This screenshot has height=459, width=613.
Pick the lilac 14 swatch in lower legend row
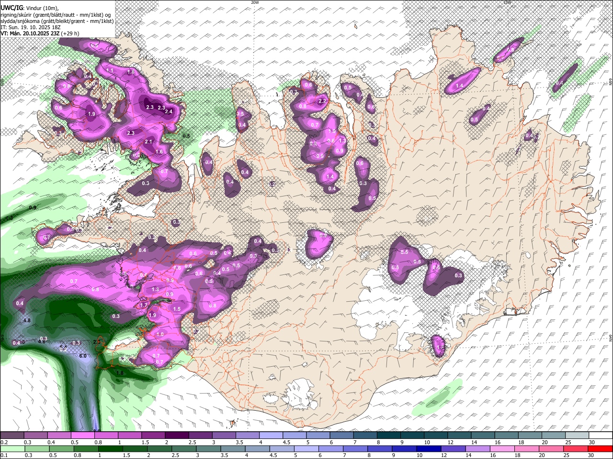coord(478,449)
